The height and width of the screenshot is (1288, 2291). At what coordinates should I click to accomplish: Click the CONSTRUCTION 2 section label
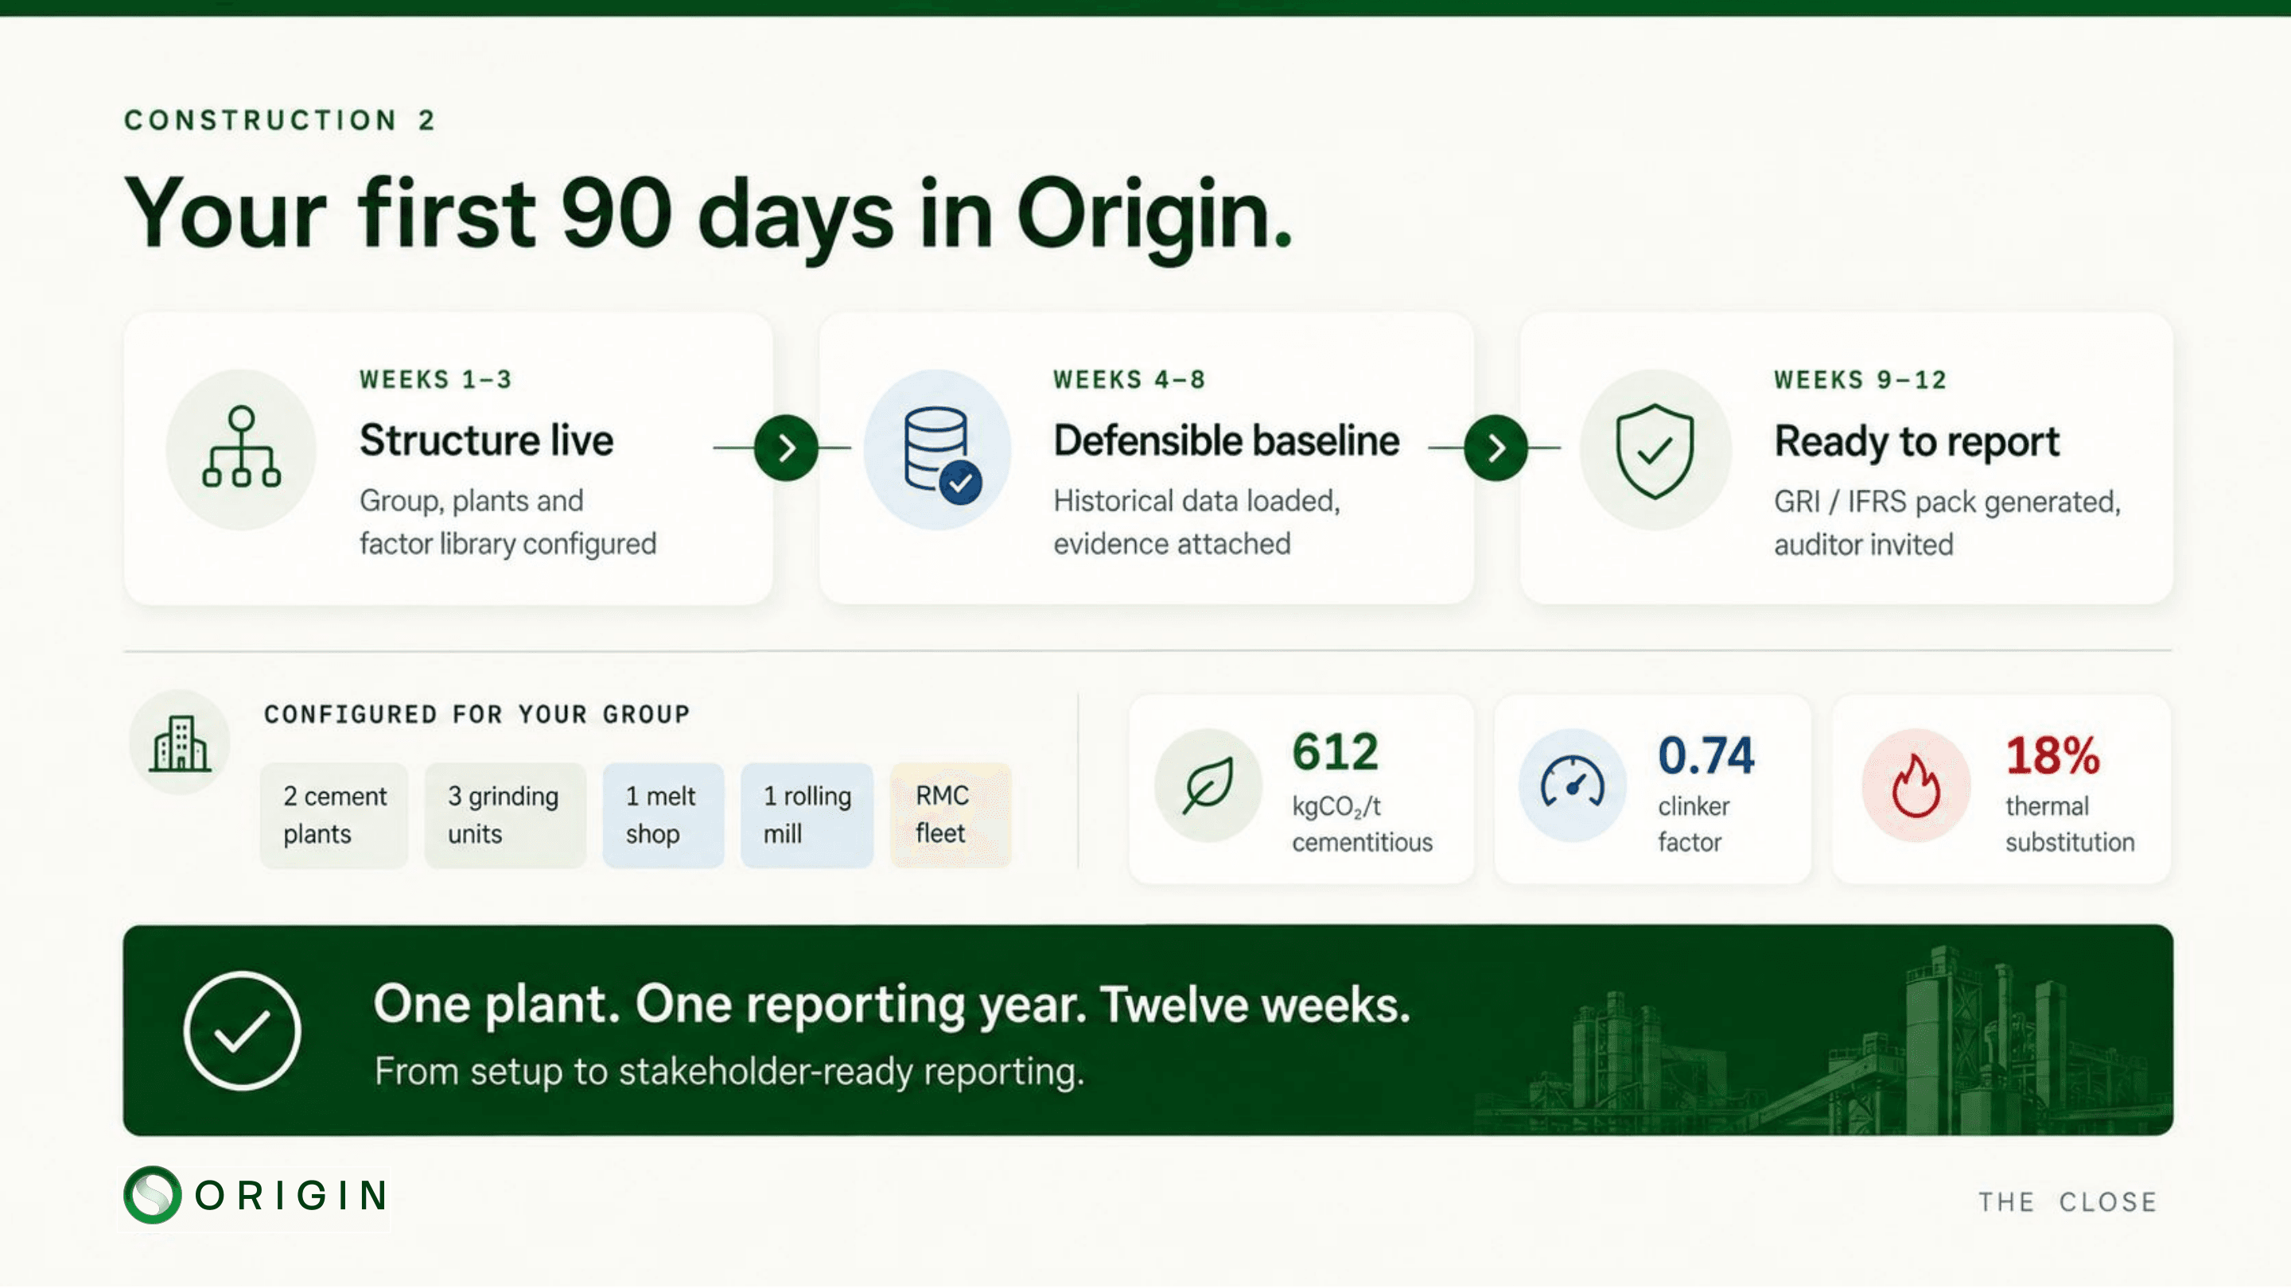point(279,120)
